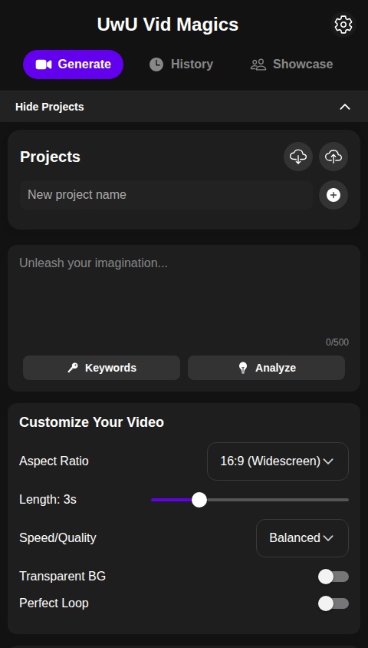Click the cloud download projects icon
This screenshot has width=368, height=648.
point(298,157)
